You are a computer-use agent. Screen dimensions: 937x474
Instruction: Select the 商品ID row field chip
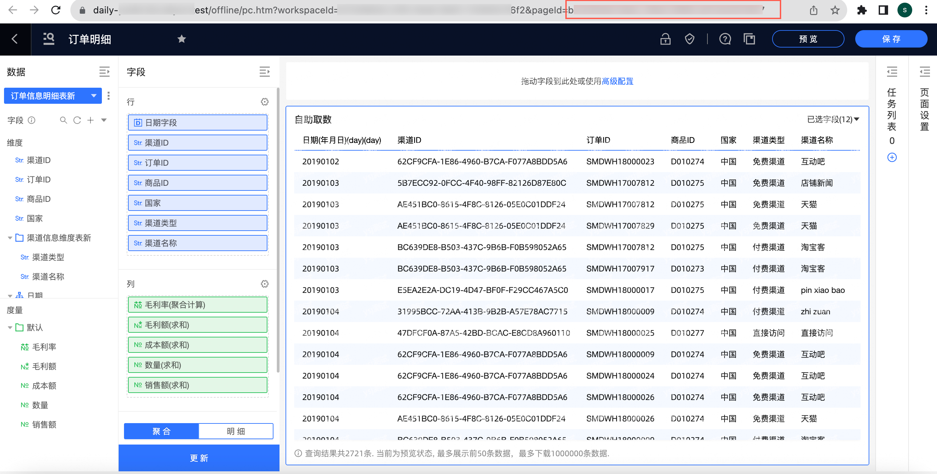coord(197,183)
